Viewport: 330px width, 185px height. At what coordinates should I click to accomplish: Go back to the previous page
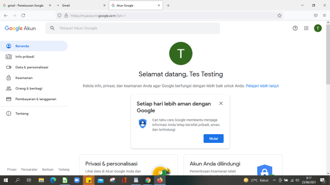pos(6,15)
